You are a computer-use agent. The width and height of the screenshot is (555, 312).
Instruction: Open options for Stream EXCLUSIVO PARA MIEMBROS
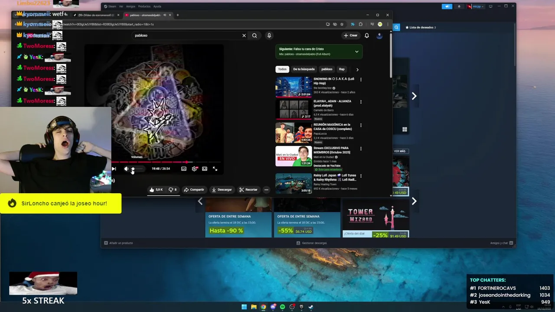[x=361, y=149]
